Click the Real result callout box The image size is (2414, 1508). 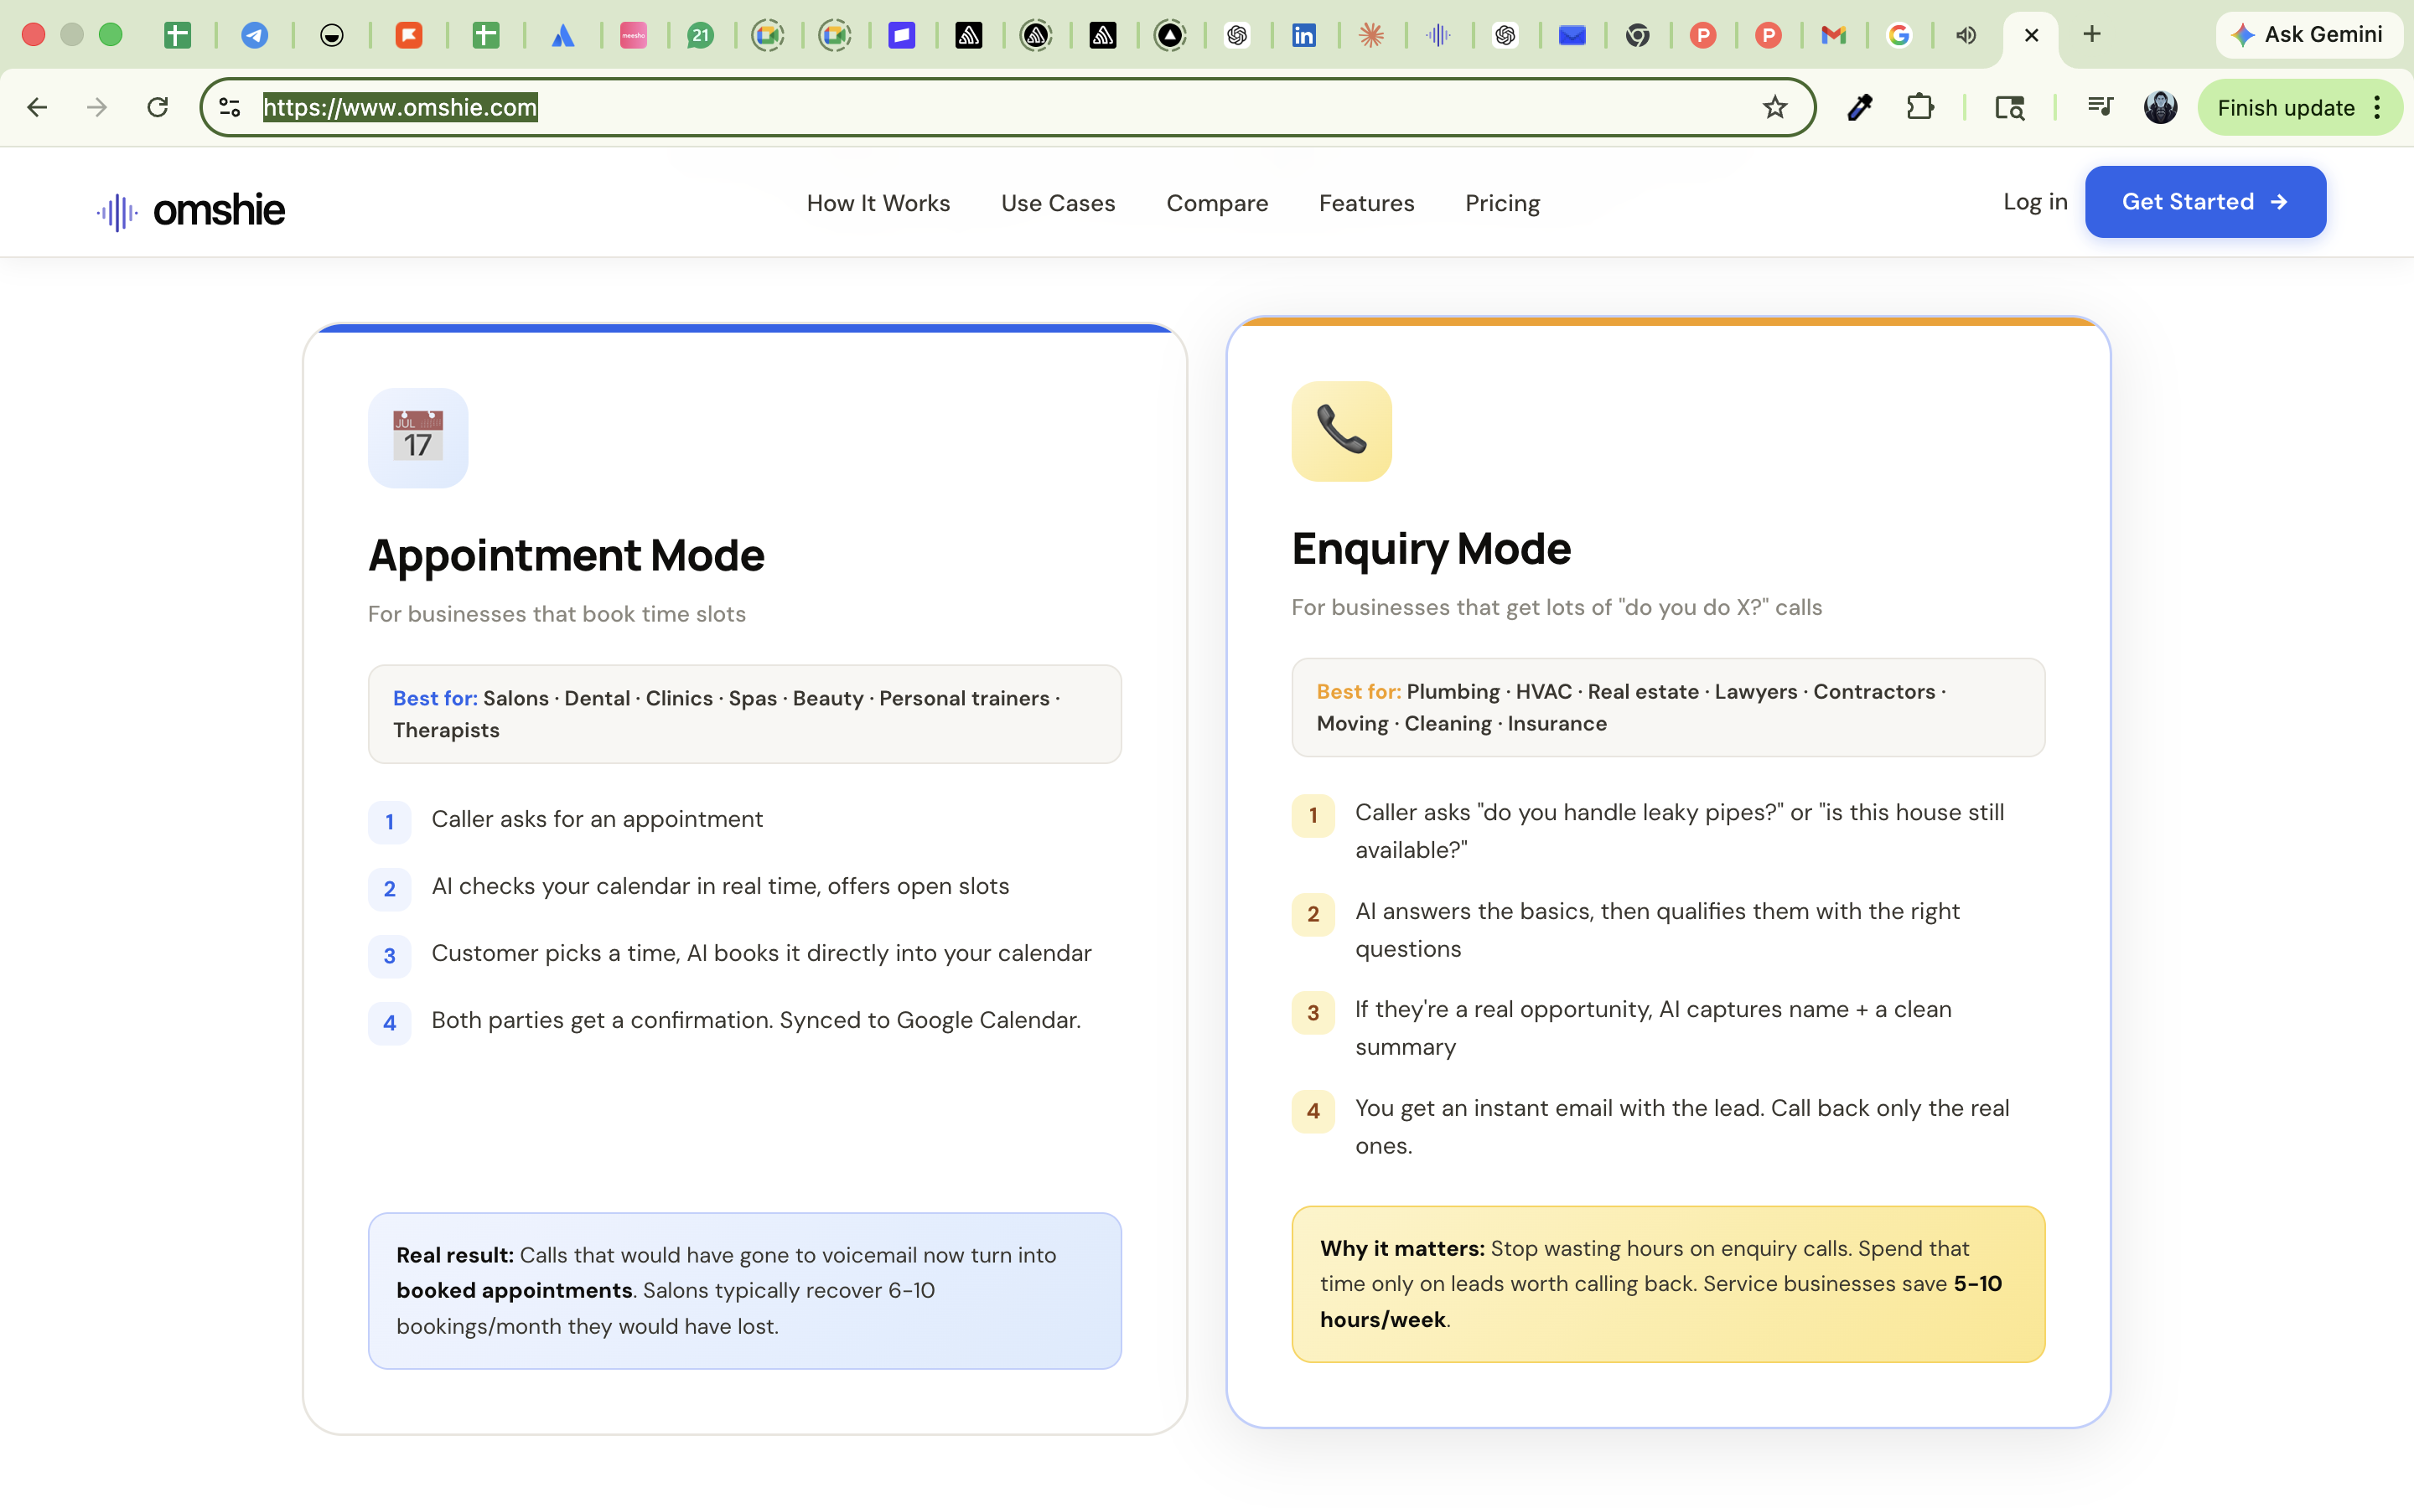745,1290
